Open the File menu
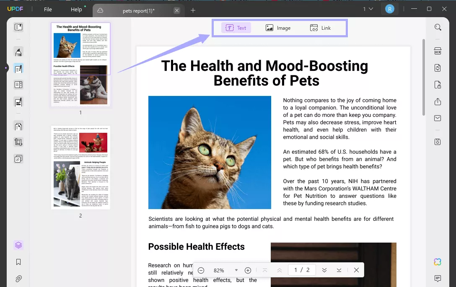 [x=48, y=9]
